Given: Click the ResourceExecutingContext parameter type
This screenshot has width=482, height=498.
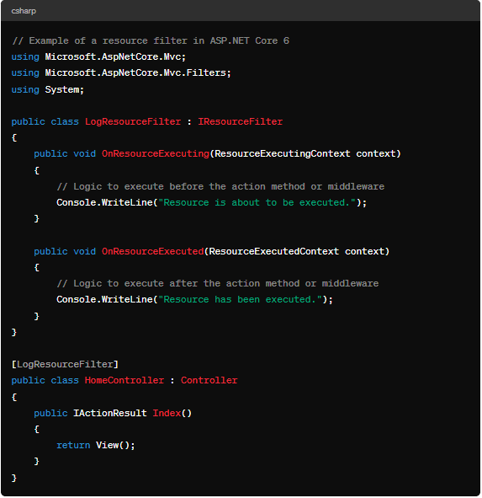Looking at the screenshot, I should coord(283,153).
